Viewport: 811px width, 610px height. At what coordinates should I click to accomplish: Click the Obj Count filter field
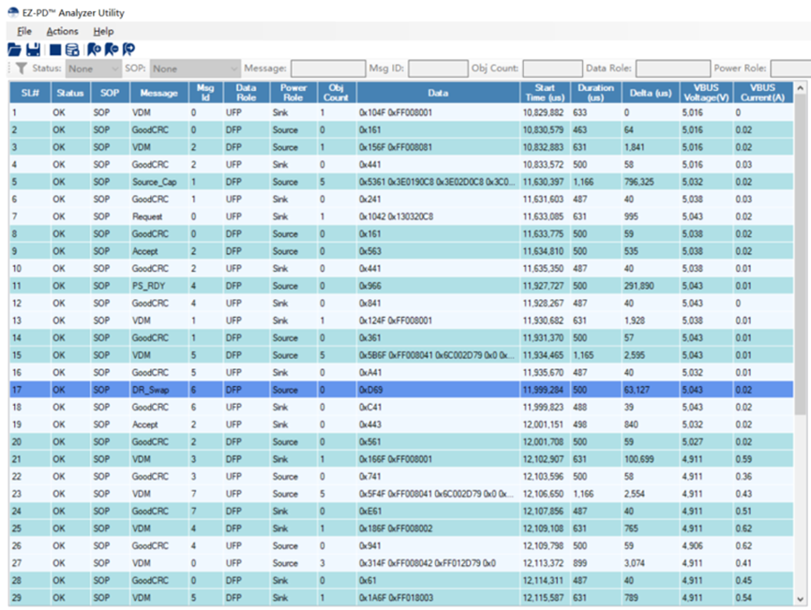[x=552, y=68]
